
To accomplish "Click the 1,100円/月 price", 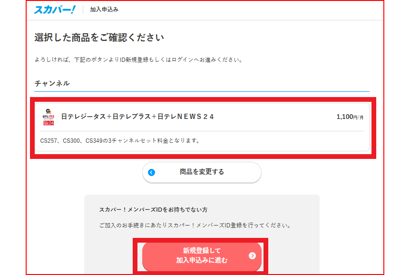I will (350, 117).
